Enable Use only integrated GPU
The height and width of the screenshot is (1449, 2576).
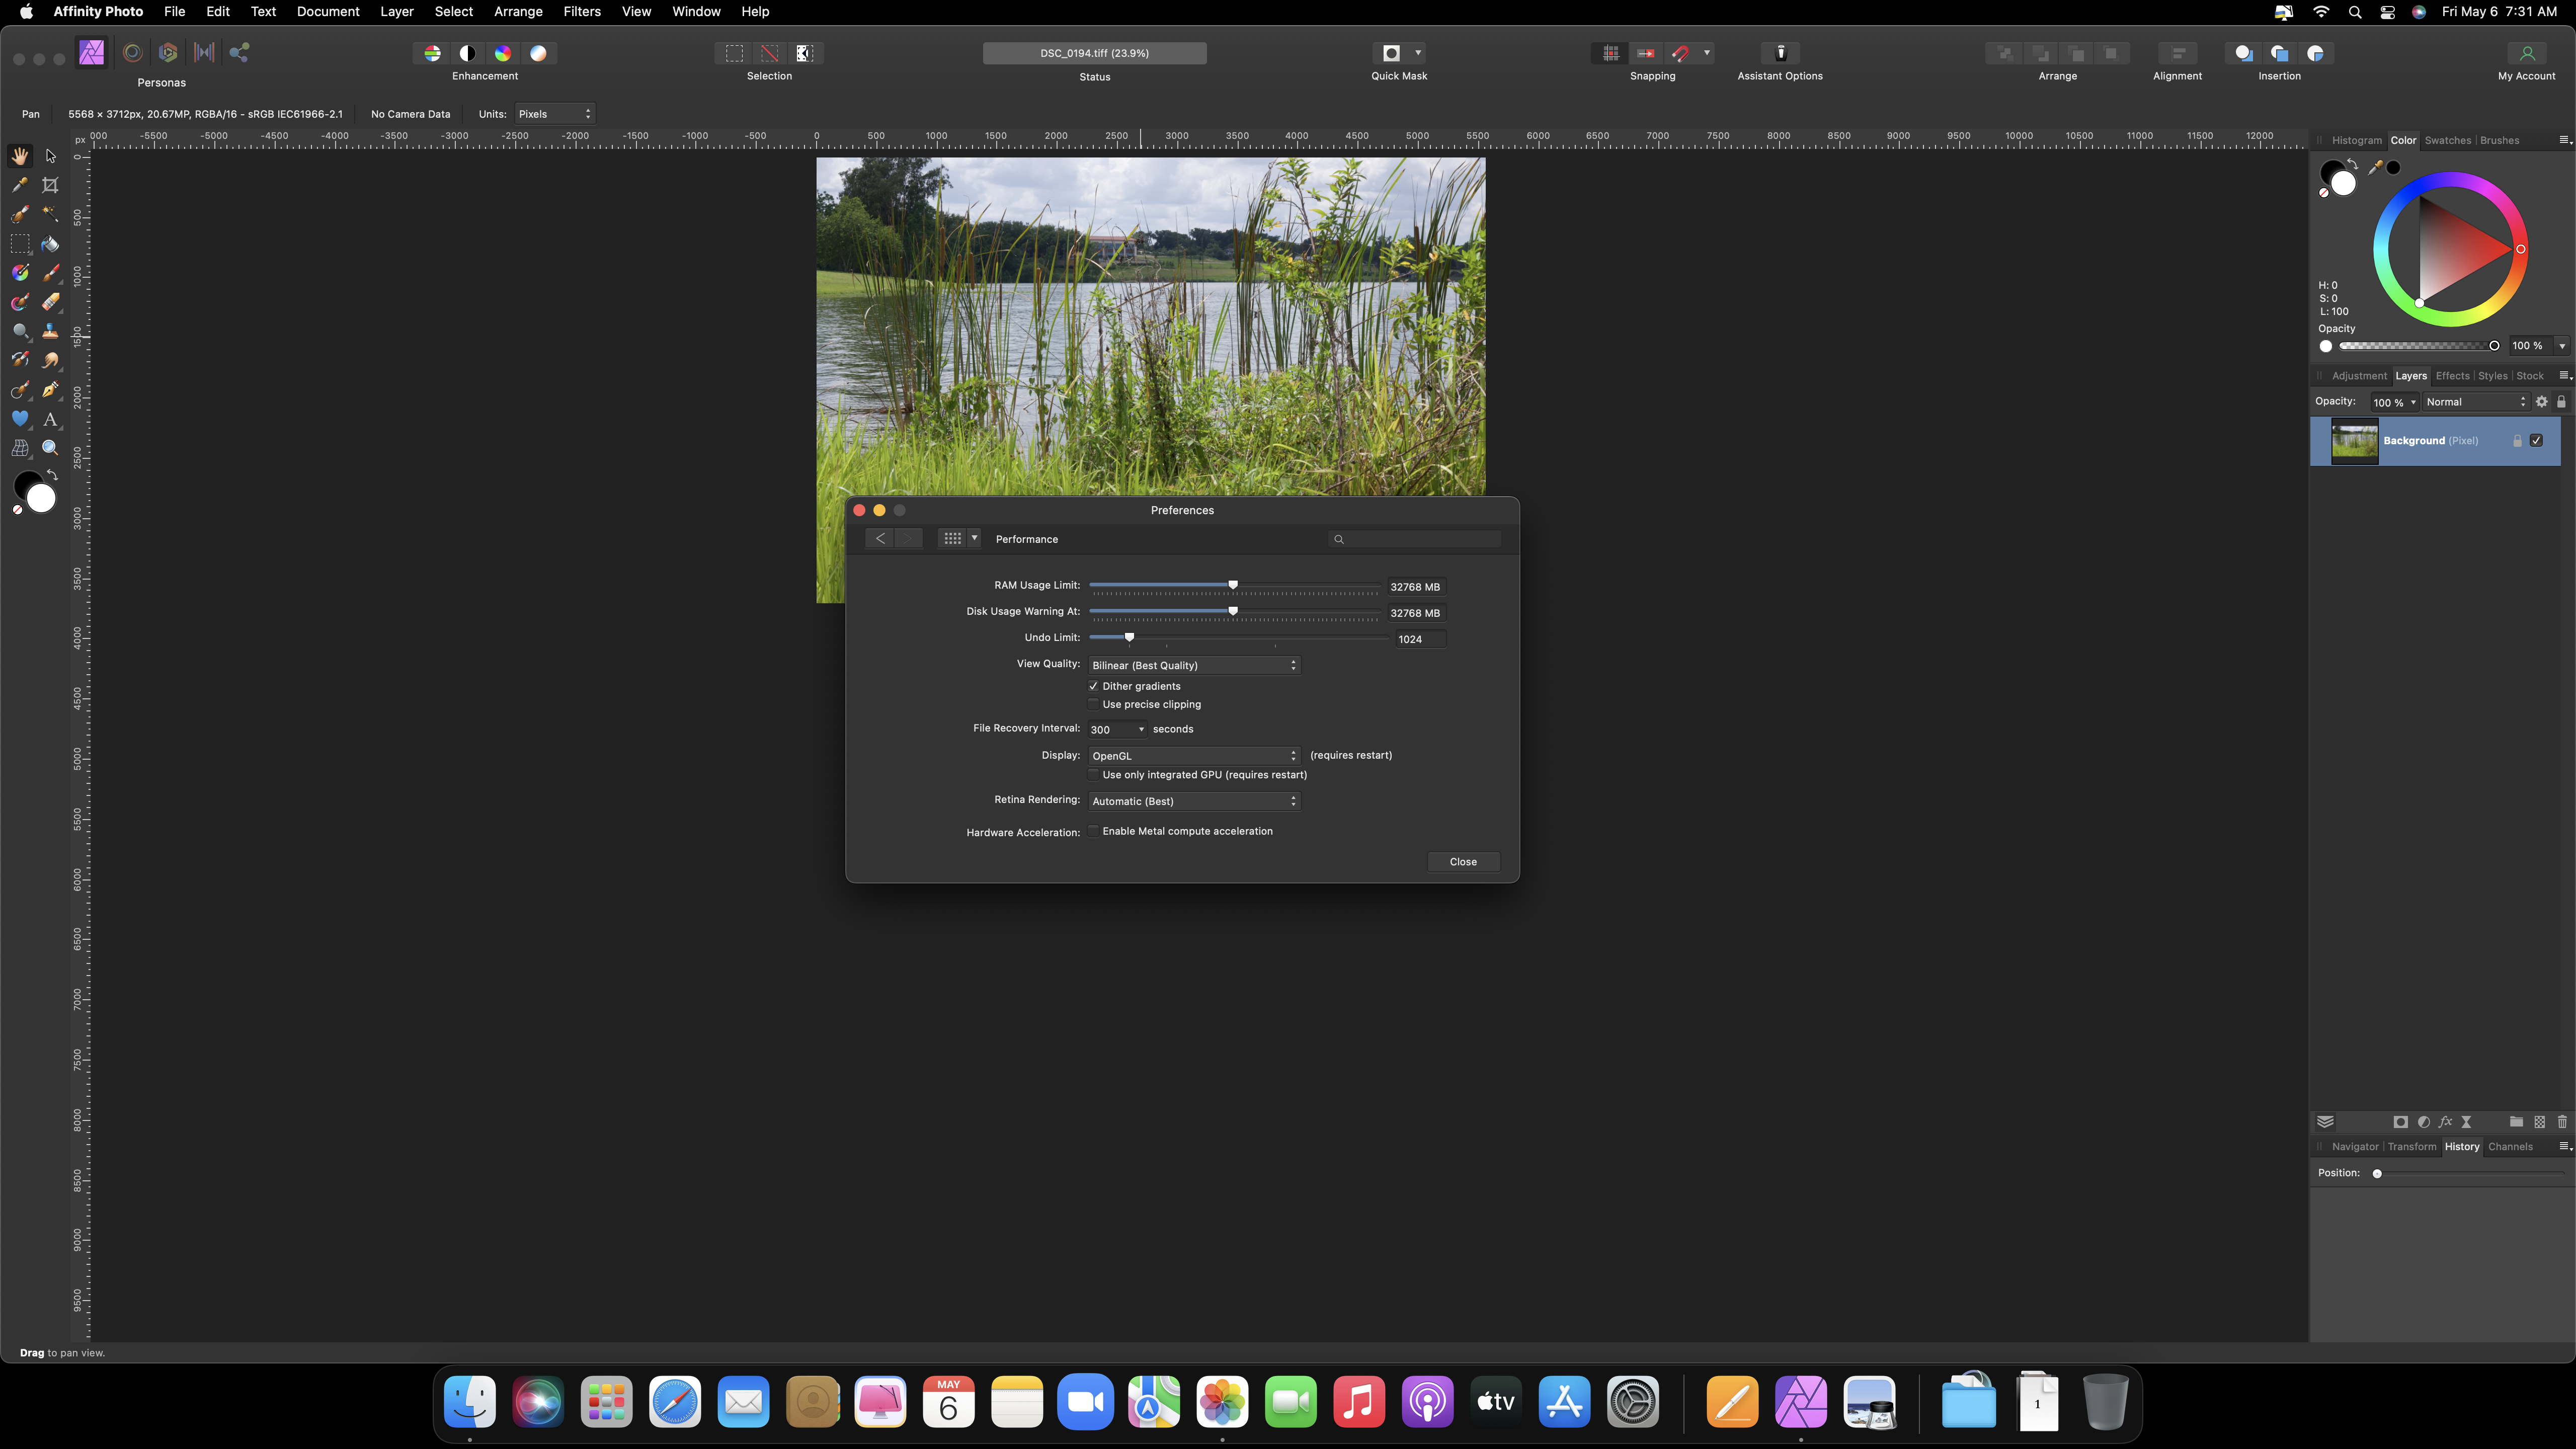pyautogui.click(x=1093, y=775)
